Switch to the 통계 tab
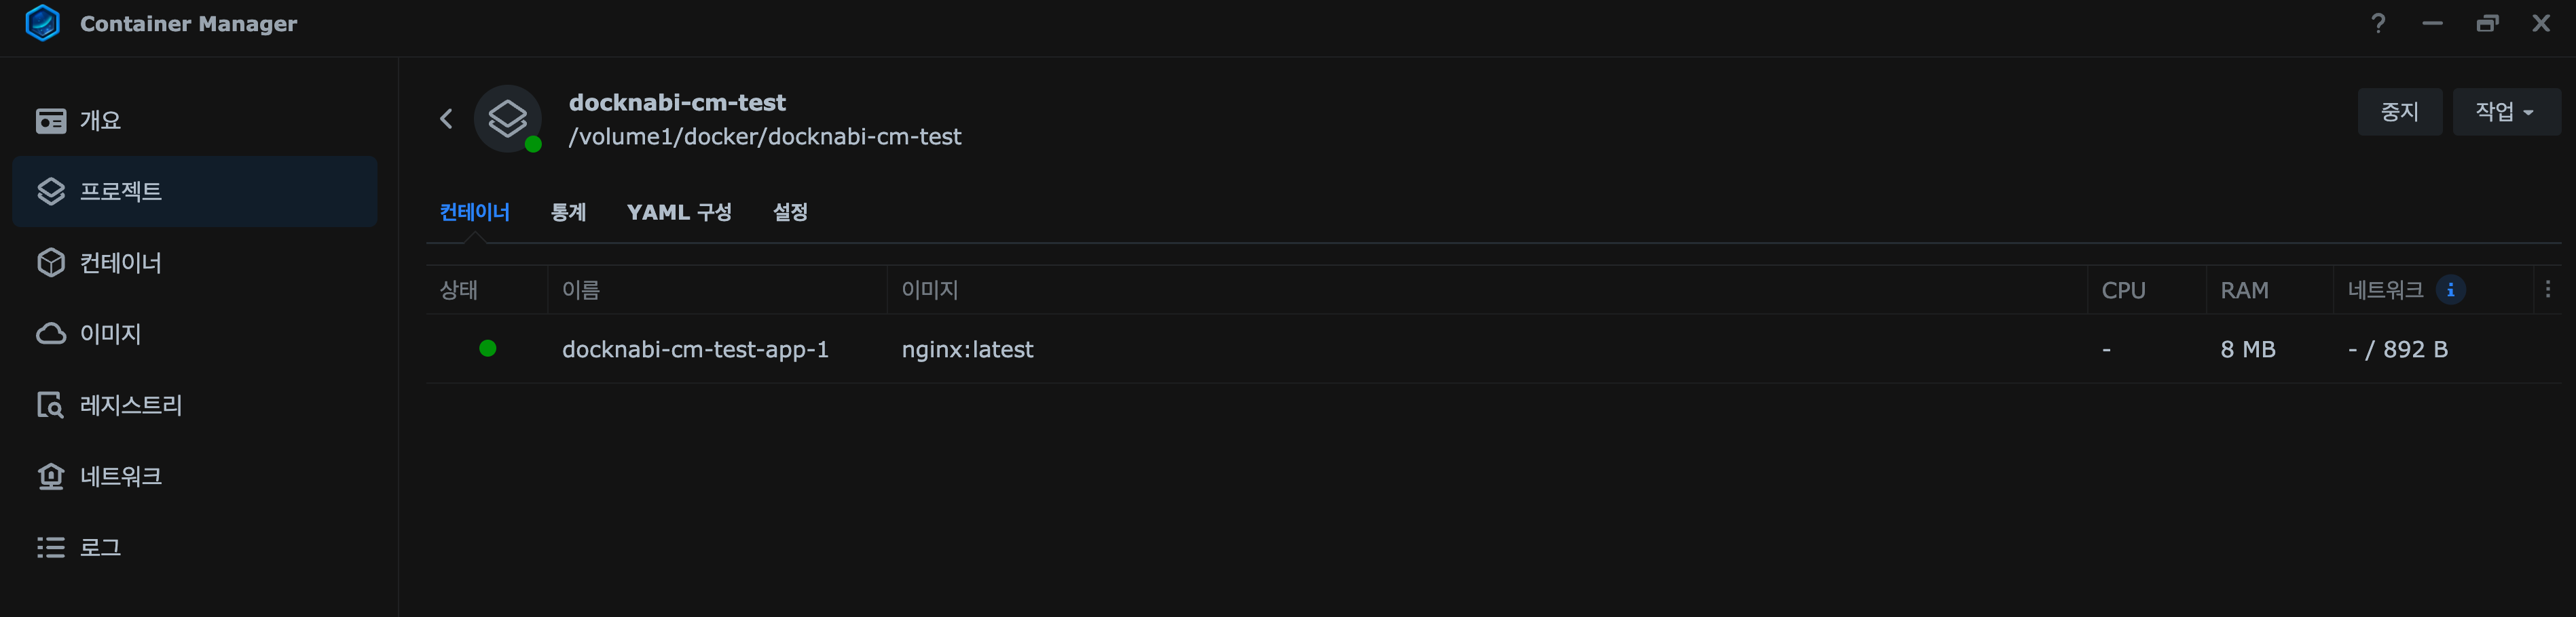2576x617 pixels. (568, 213)
